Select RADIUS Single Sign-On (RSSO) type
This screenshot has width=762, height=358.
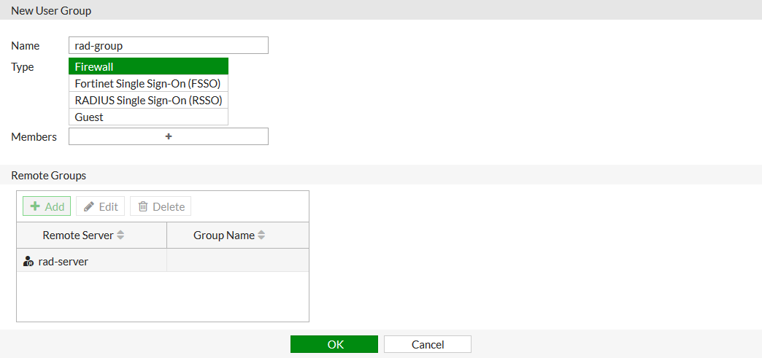click(x=148, y=100)
